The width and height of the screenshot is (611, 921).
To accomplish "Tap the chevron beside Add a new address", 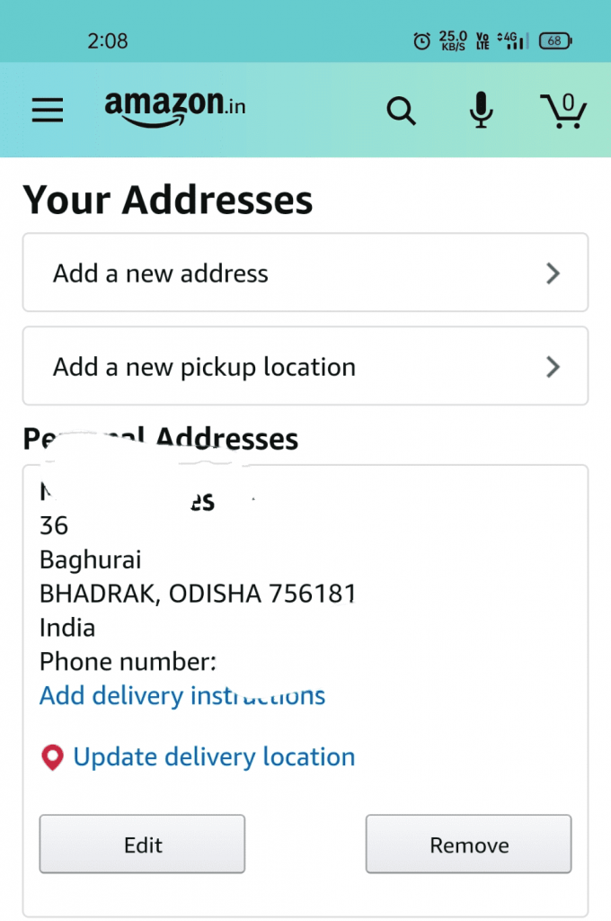I will [x=553, y=273].
